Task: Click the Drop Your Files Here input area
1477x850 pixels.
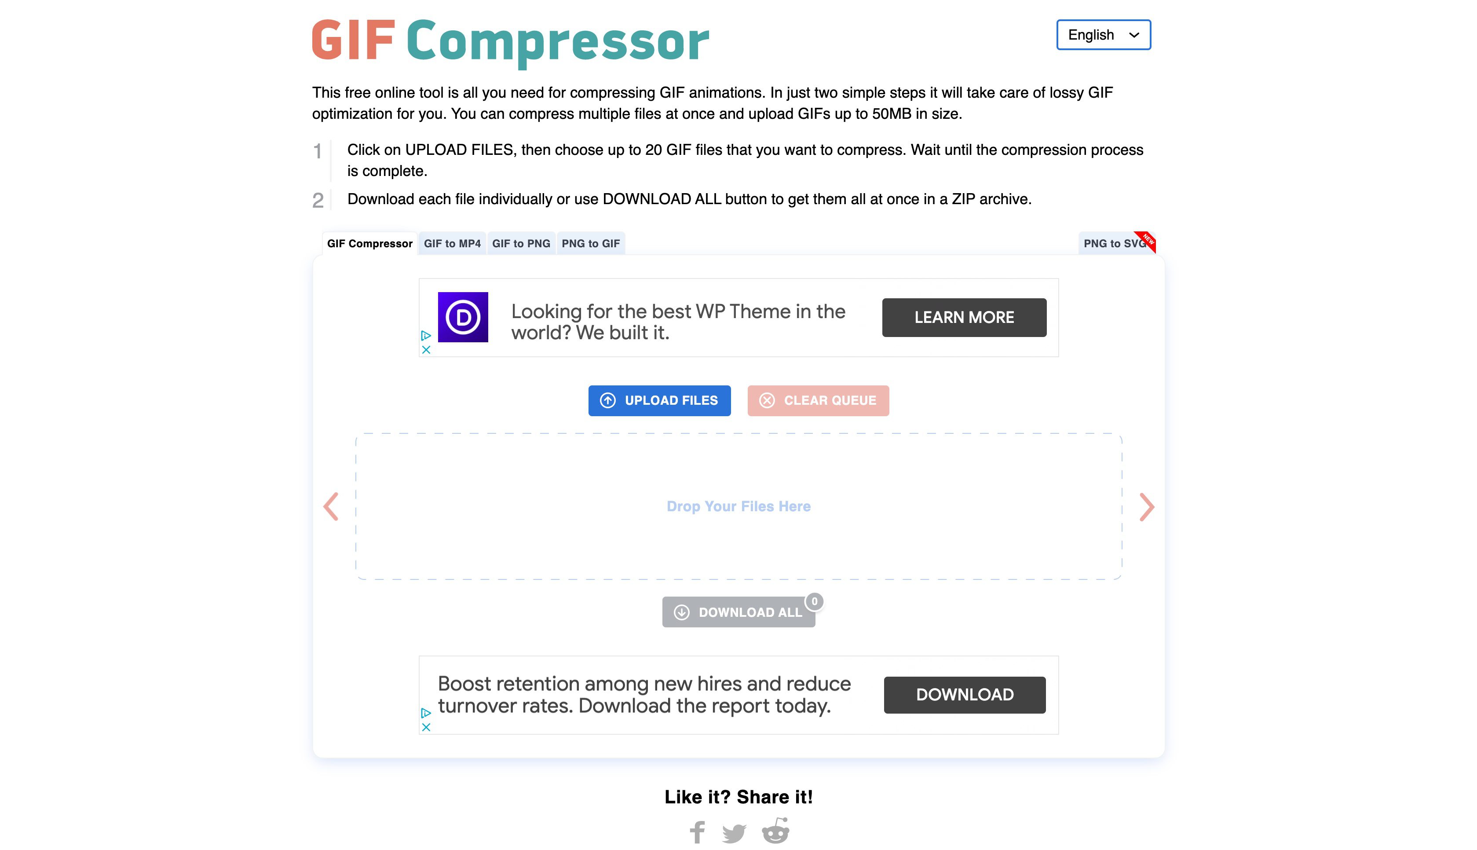Action: (738, 506)
